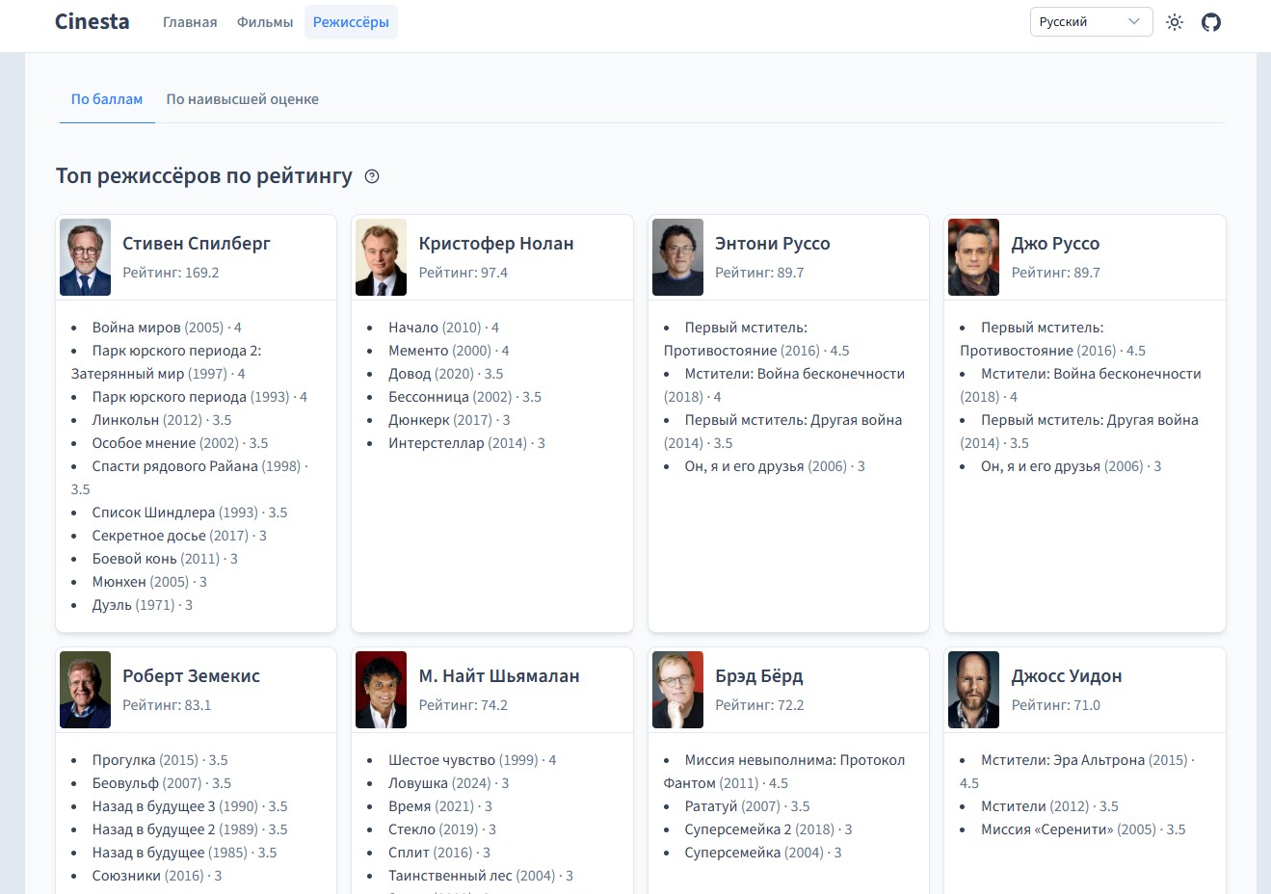
Task: Open the Русский language dropdown
Action: 1091,22
